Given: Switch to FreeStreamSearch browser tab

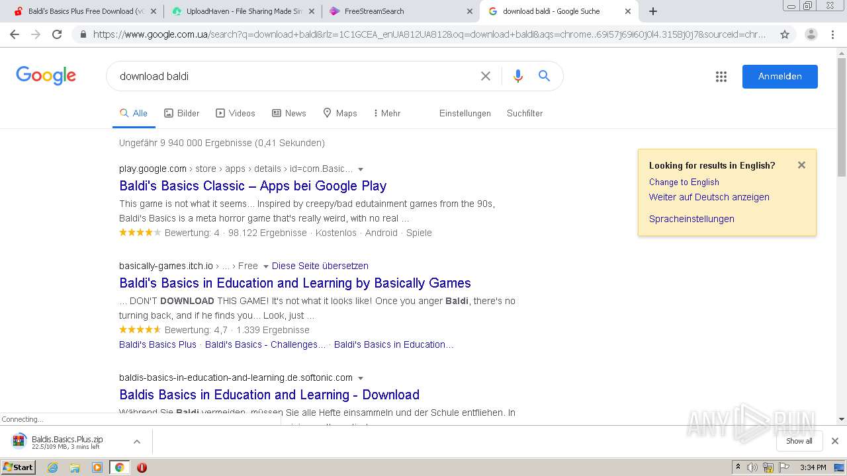Looking at the screenshot, I should coord(401,11).
